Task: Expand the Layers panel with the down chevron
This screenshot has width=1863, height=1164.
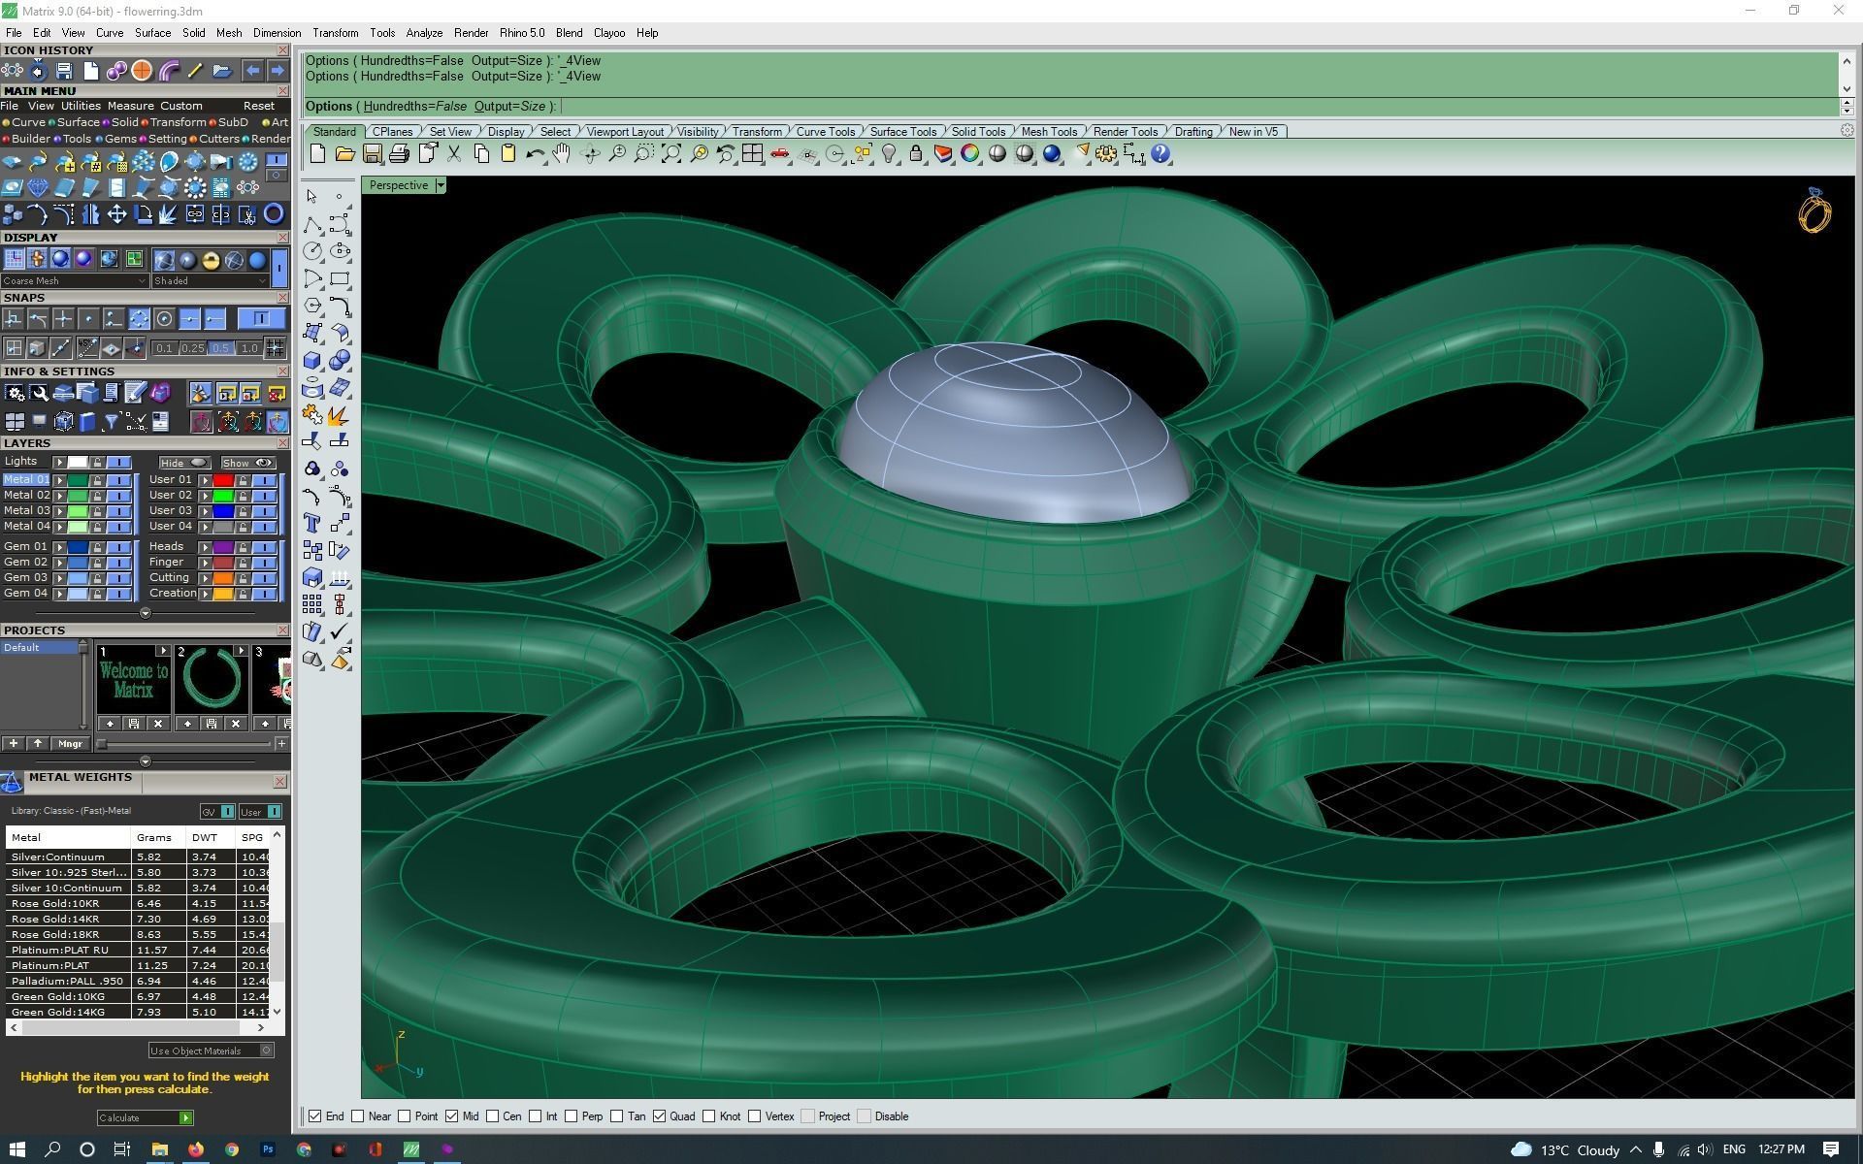Action: click(x=146, y=613)
